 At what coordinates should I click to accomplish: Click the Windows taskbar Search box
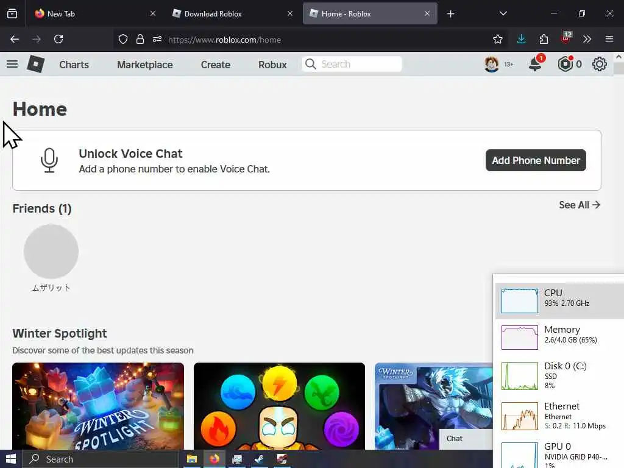[101, 459]
